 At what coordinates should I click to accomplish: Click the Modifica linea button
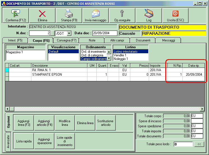[65, 123]
